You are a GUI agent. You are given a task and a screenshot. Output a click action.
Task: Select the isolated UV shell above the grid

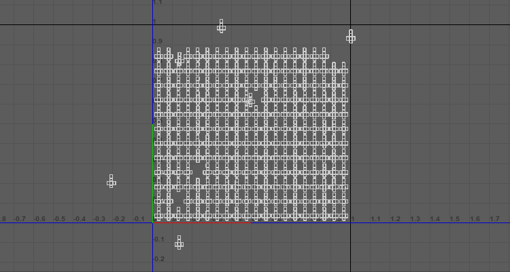tap(221, 26)
